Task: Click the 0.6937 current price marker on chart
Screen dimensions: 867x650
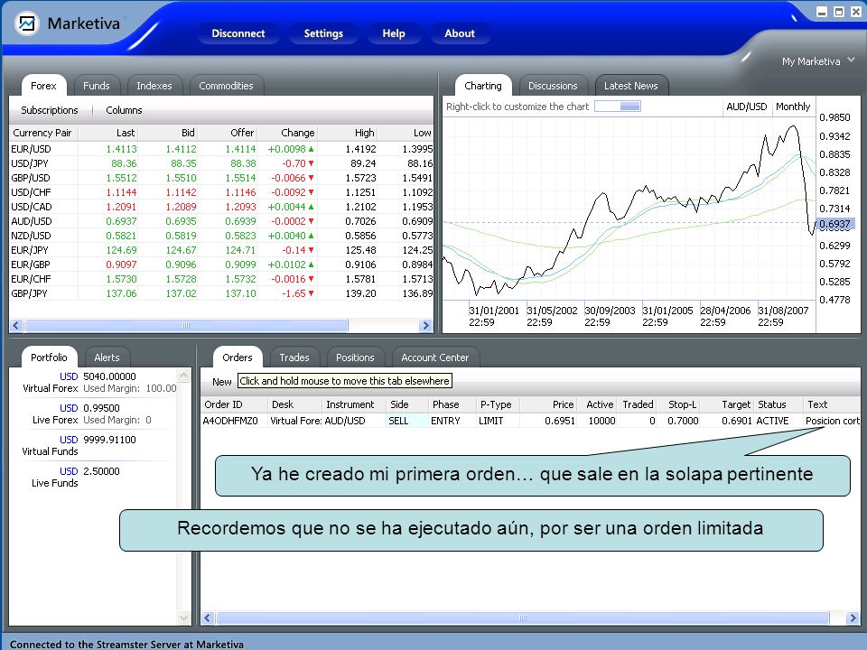Action: tap(834, 224)
